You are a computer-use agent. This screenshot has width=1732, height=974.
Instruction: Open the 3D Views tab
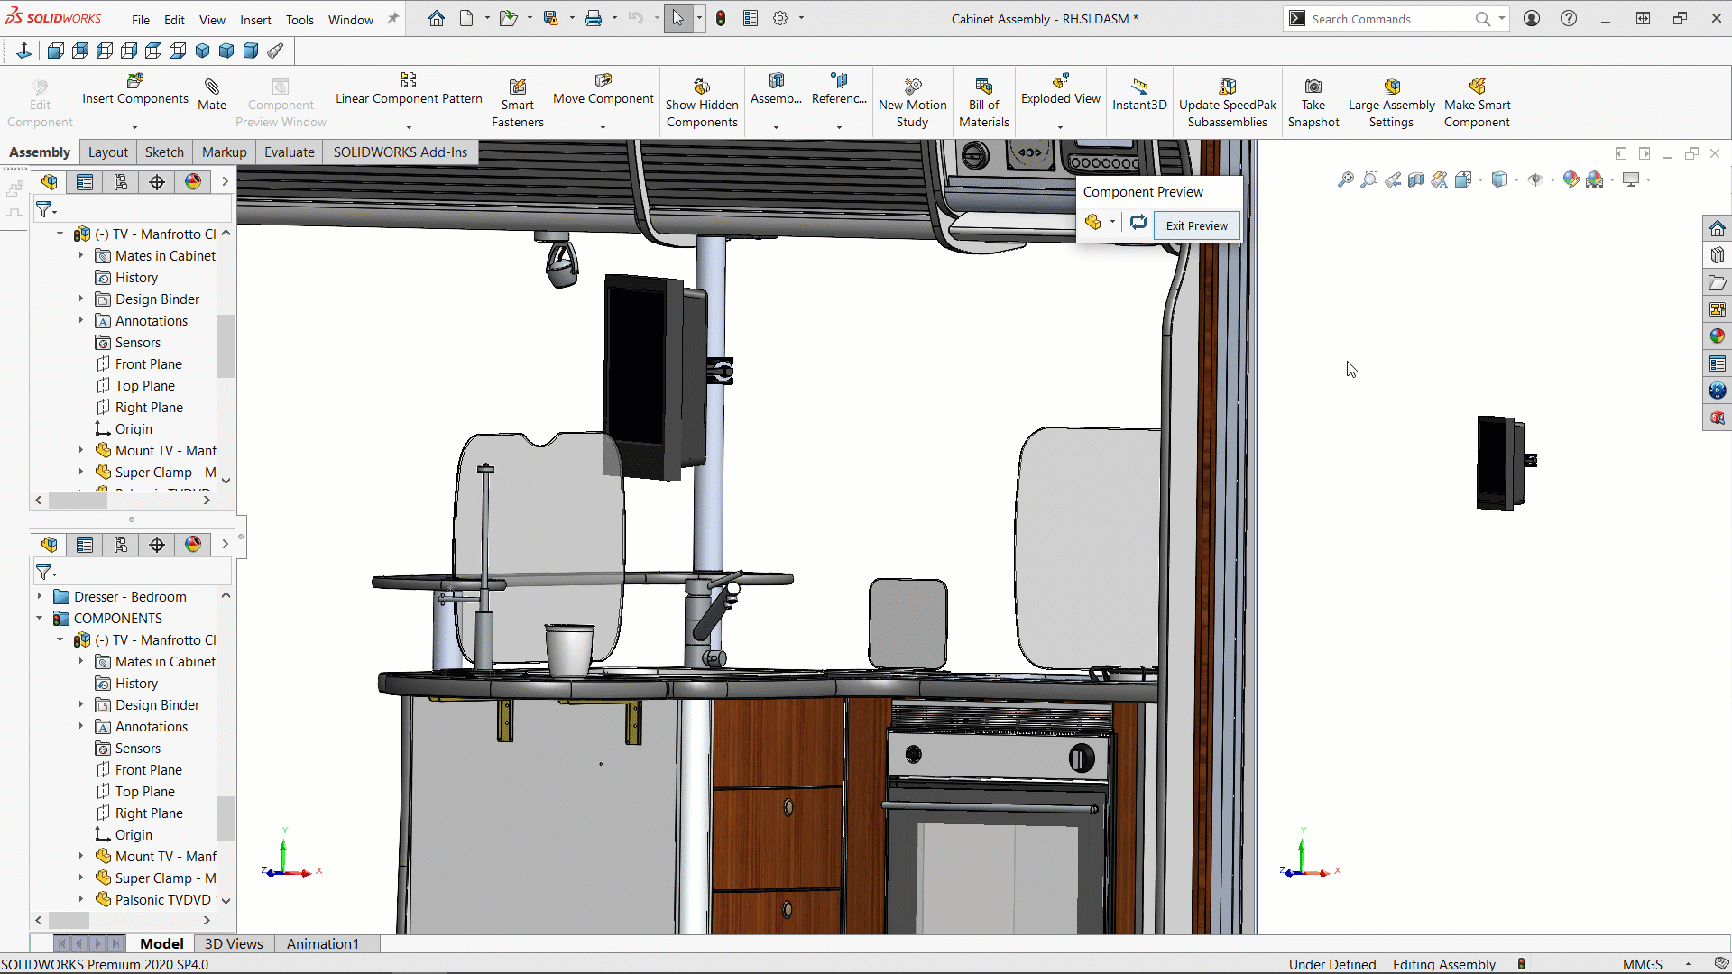point(234,943)
